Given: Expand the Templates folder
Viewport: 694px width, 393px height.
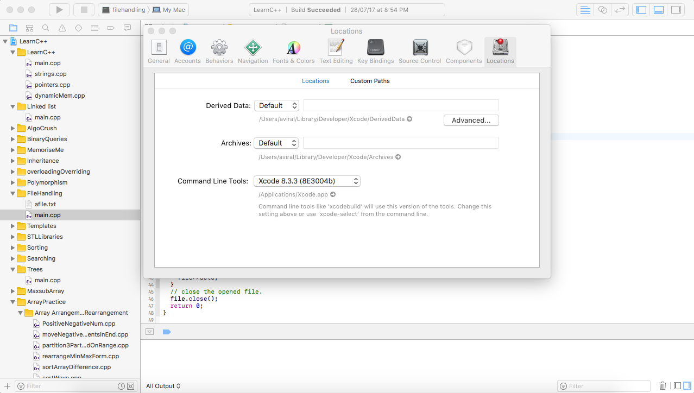Looking at the screenshot, I should tap(13, 226).
